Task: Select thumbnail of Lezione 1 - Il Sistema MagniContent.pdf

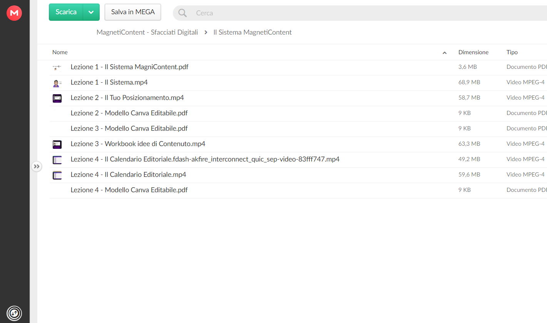Action: pyautogui.click(x=57, y=67)
